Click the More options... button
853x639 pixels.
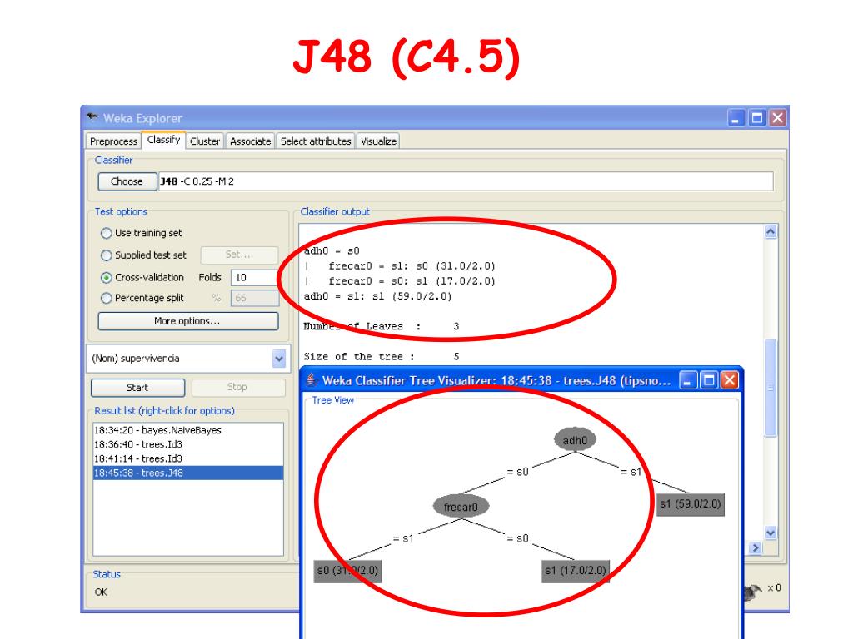tap(187, 321)
